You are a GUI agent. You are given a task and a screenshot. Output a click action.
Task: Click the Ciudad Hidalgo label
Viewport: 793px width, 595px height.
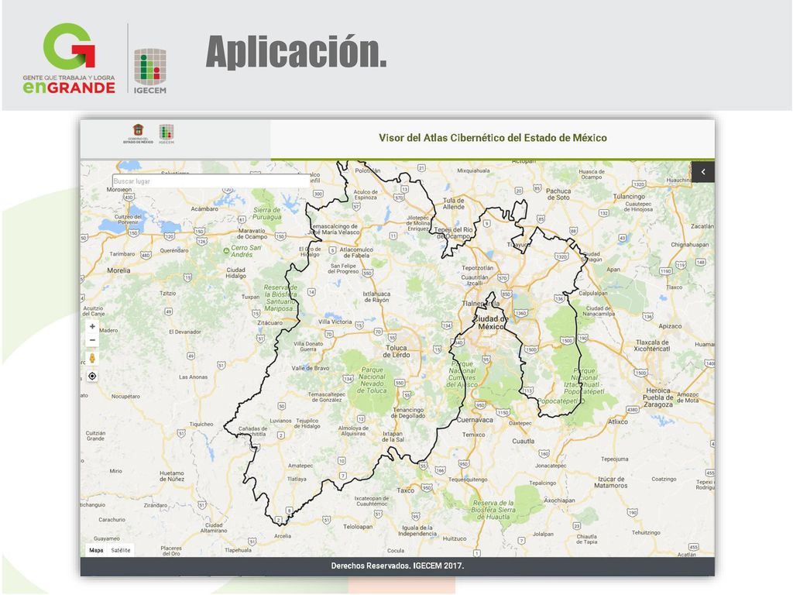click(x=235, y=273)
